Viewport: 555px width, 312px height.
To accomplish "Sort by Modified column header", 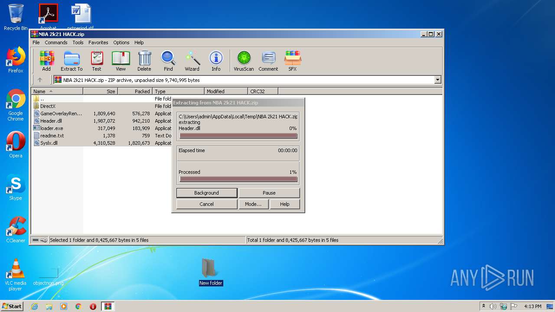I will (x=226, y=91).
